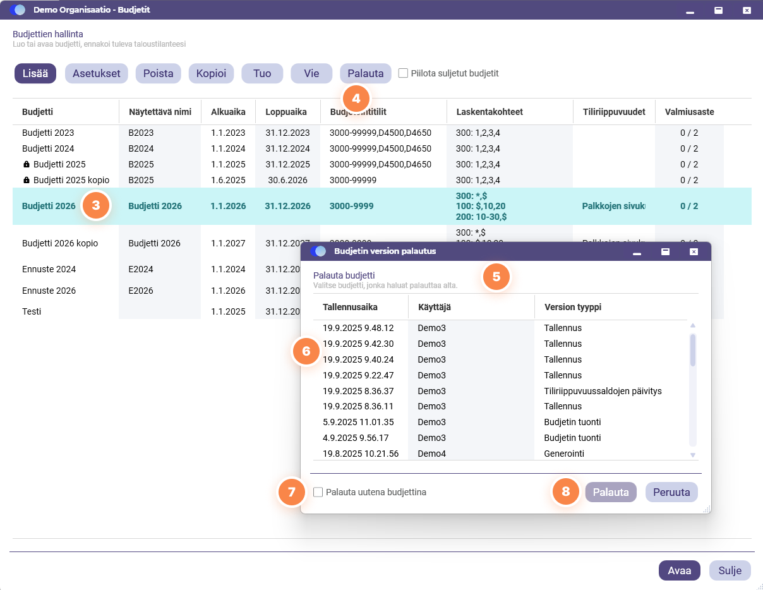The image size is (763, 590).
Task: Sort versions by Tallennusaika column header
Action: (x=350, y=306)
